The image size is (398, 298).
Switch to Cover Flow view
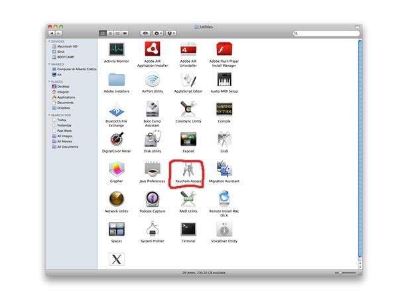tap(125, 33)
